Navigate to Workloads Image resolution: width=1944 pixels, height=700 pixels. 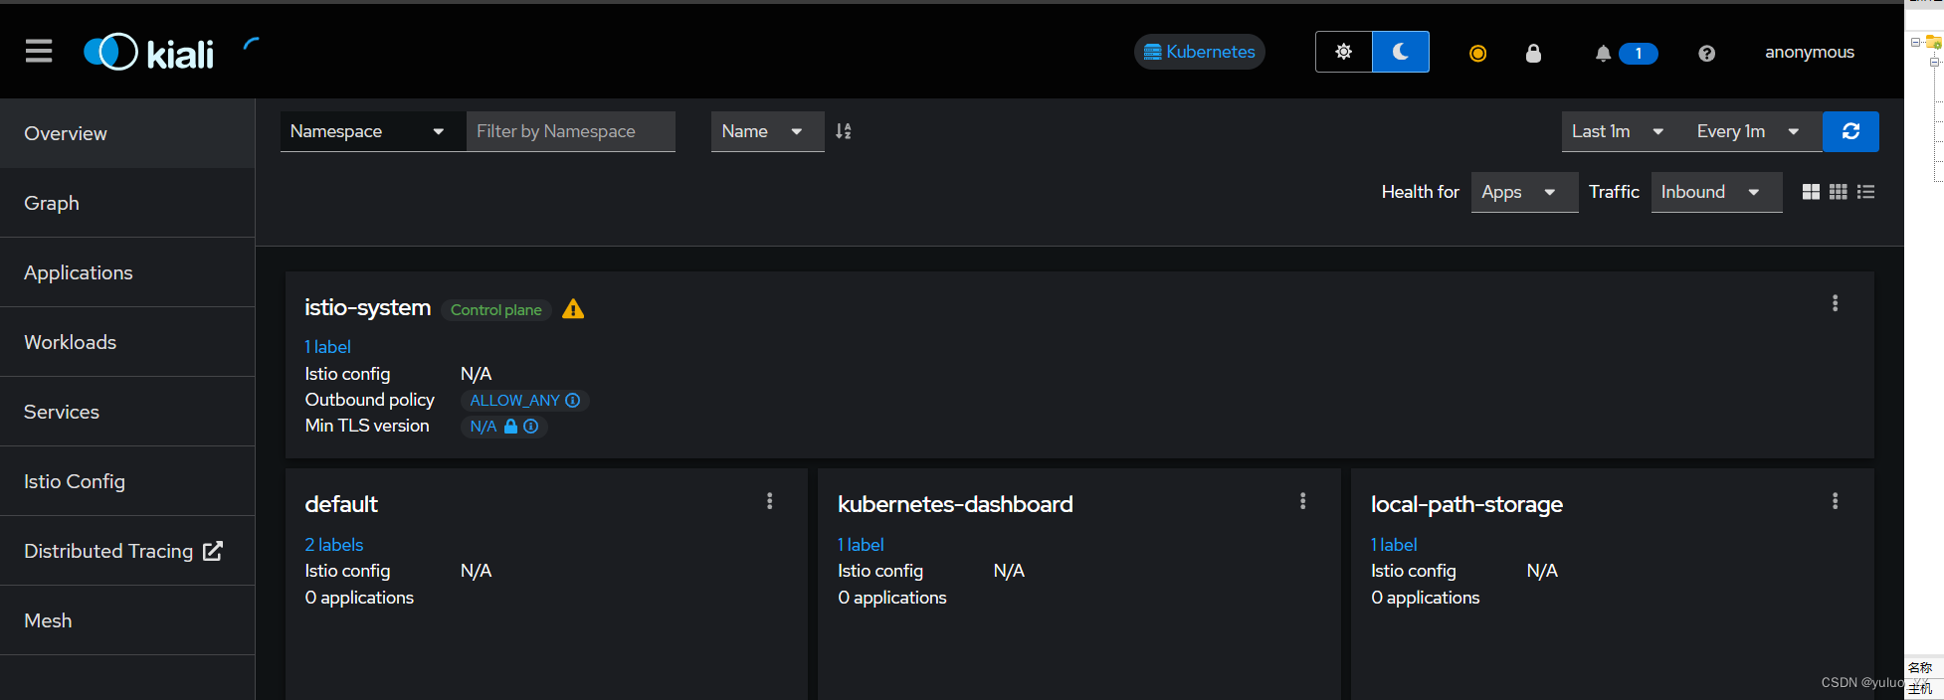tap(127, 342)
